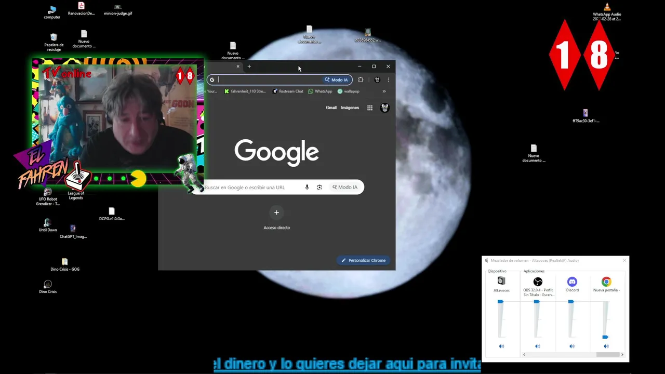Image resolution: width=665 pixels, height=374 pixels.
Task: Select the RenovacionDe PDF desktop file
Action: (81, 9)
